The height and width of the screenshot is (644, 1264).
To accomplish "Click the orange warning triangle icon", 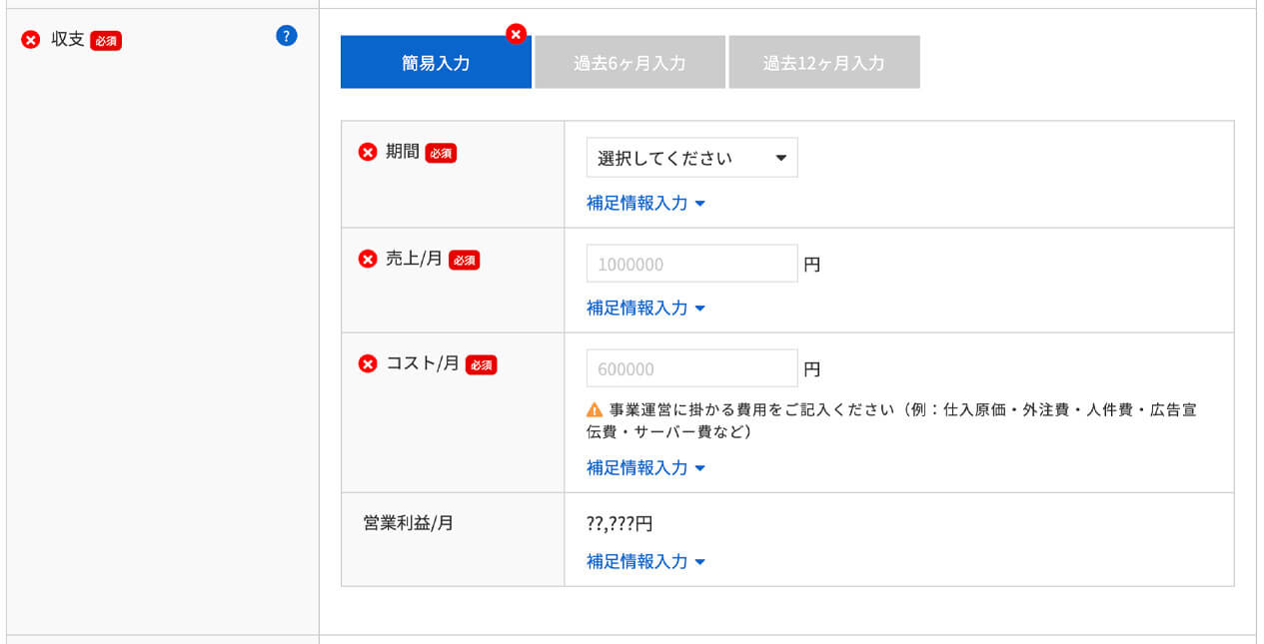I will pos(595,409).
